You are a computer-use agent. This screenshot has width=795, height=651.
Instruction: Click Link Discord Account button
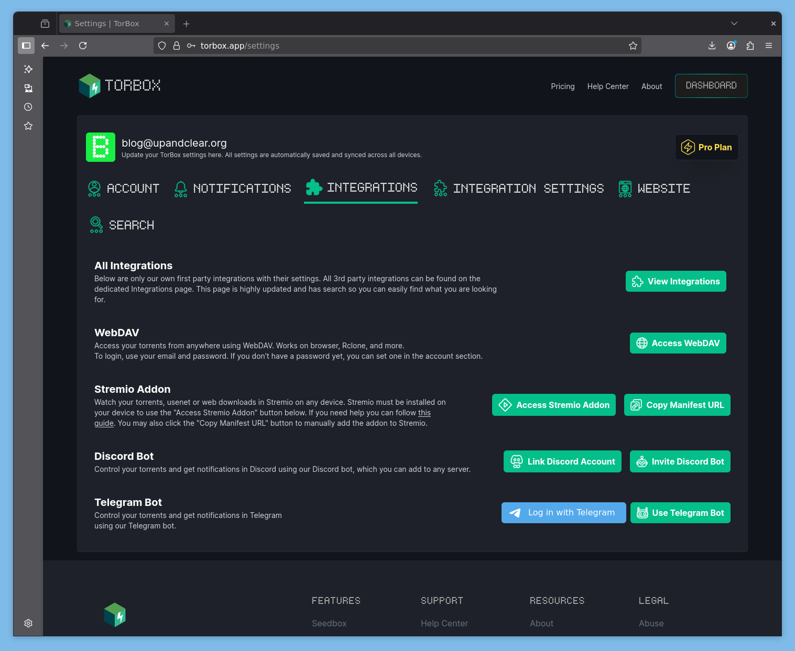point(562,461)
